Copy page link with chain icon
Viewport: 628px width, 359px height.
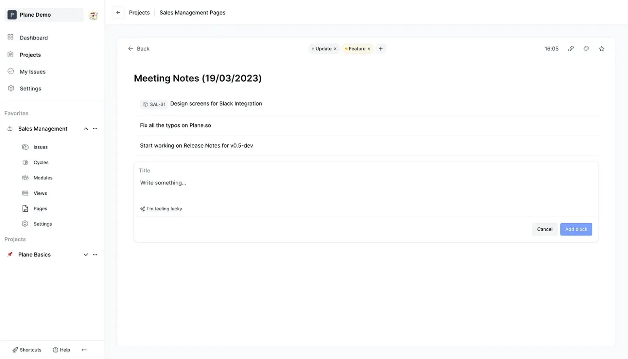coord(571,49)
